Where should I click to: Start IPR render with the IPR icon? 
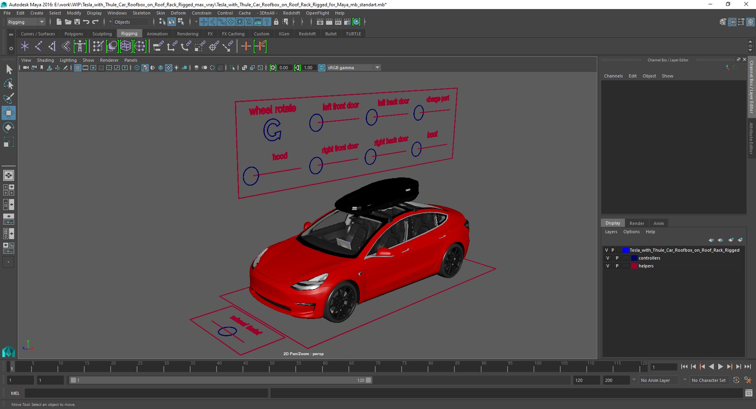[338, 22]
